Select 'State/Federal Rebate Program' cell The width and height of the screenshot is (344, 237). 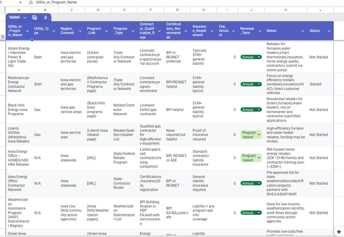coord(124,158)
